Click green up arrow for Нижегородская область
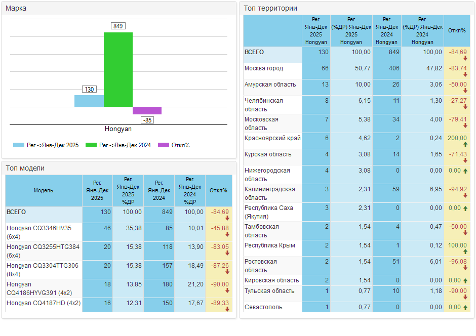This screenshot has width=476, height=336. click(x=464, y=171)
